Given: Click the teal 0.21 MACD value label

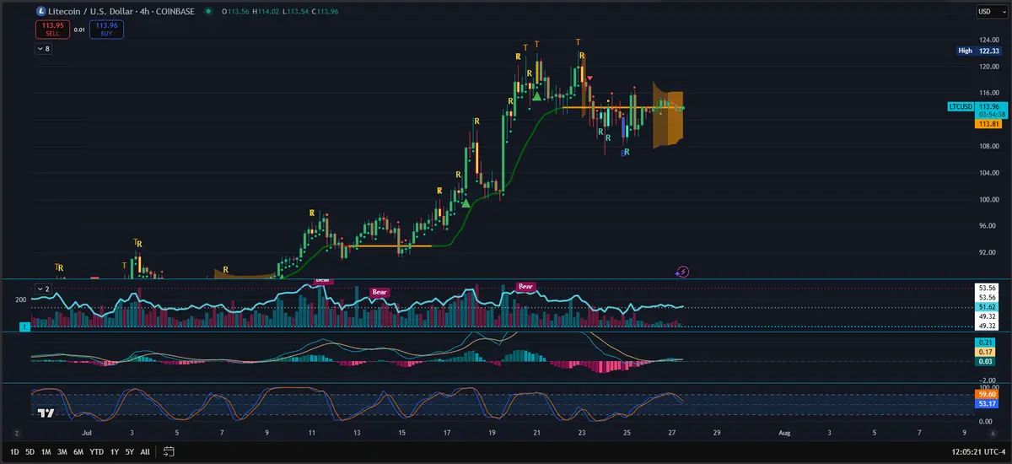Looking at the screenshot, I should [987, 342].
